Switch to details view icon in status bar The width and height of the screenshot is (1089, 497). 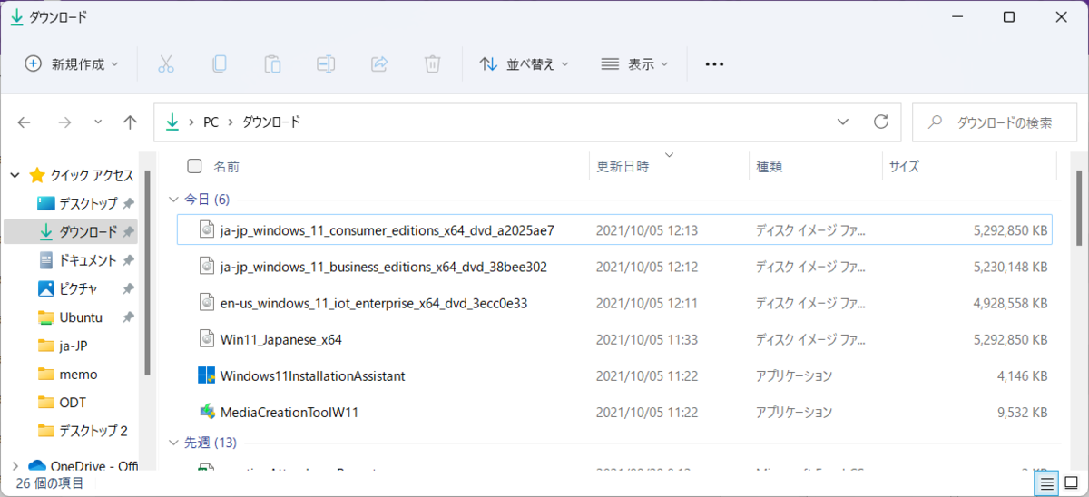point(1047,482)
